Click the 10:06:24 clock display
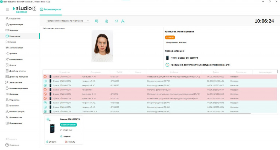This screenshot has height=150, width=280. 264,21
